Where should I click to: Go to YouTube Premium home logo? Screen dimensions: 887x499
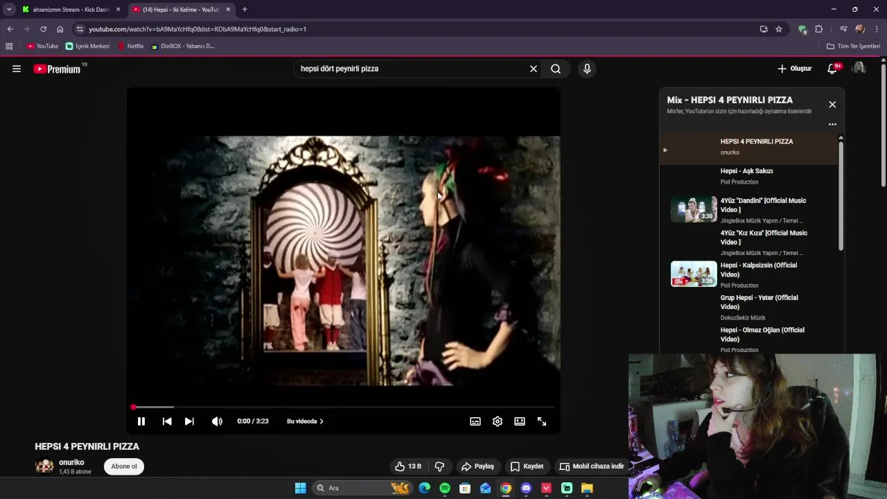point(57,69)
